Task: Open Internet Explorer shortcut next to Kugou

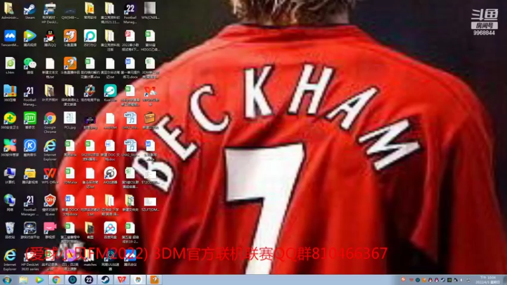Action: pos(50,150)
